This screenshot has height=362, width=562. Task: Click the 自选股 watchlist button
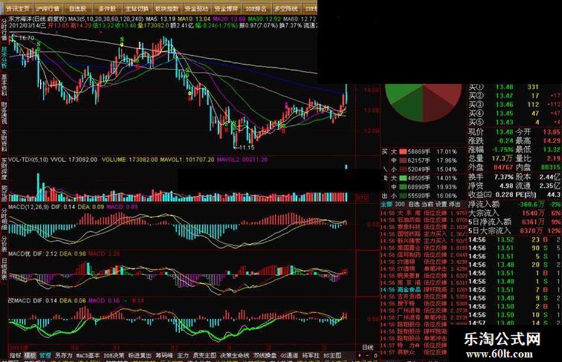coord(77,8)
